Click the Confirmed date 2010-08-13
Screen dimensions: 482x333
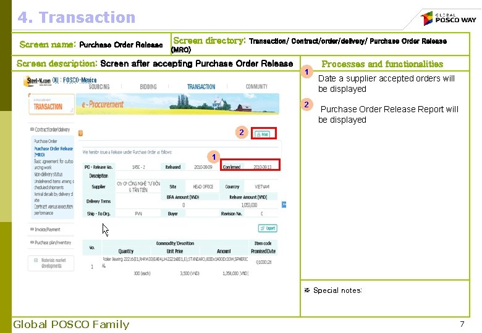click(x=263, y=167)
